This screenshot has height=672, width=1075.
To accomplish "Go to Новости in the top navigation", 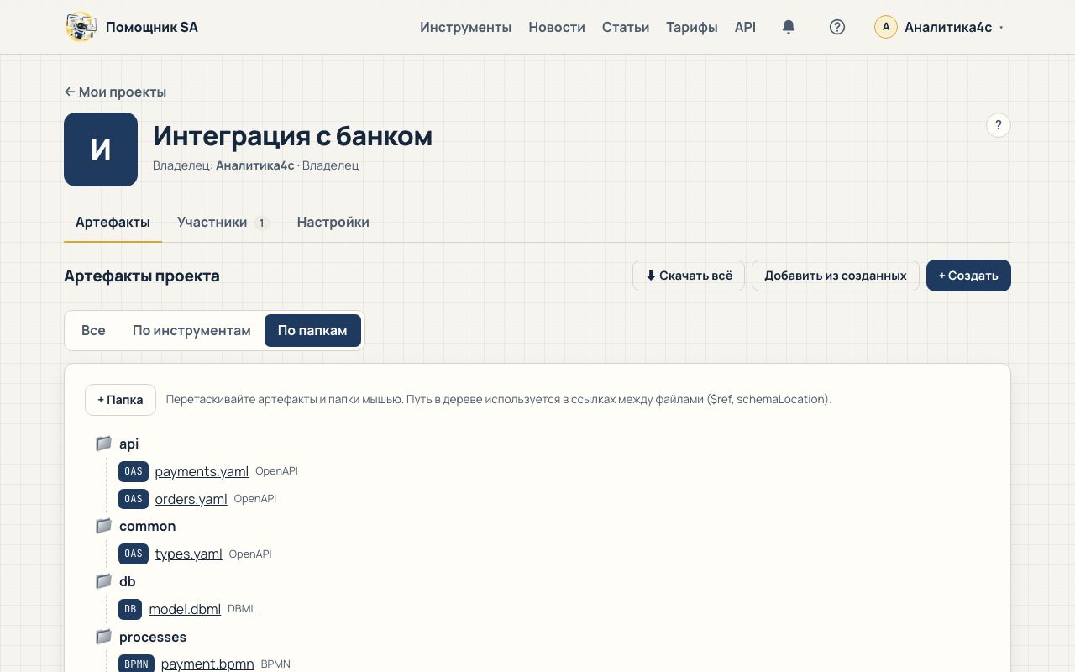I will [x=557, y=27].
